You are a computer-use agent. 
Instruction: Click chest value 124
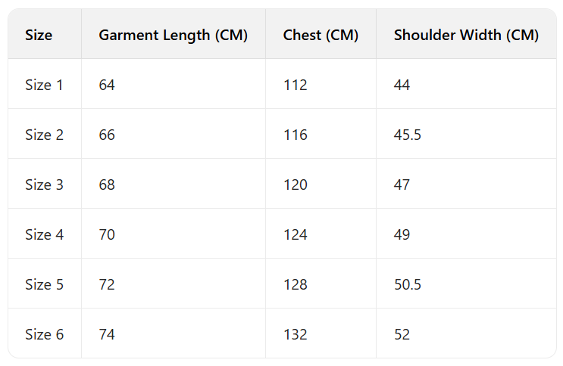296,234
